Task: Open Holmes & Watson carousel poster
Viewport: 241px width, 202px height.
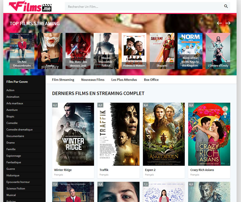Action: click(x=134, y=51)
